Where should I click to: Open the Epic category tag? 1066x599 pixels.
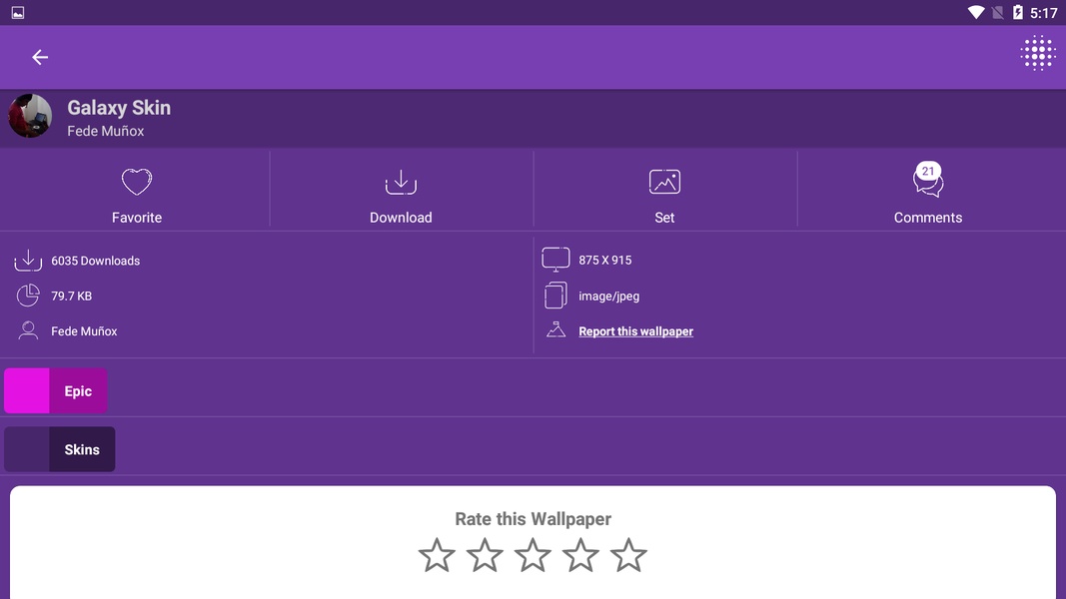(56, 391)
